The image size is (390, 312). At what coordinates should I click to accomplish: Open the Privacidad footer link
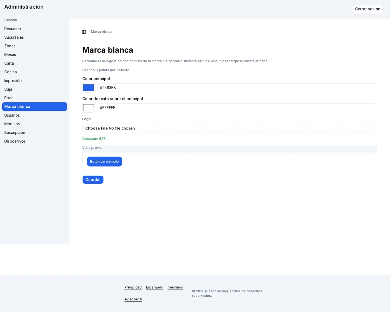[x=133, y=287]
